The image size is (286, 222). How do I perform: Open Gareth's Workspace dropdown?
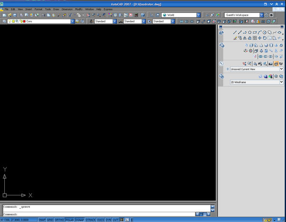244,15
